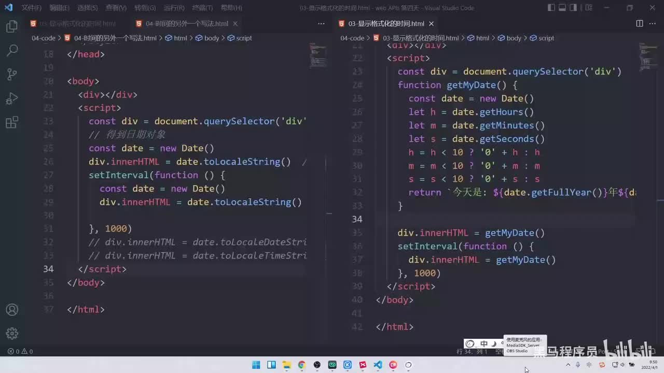664x373 pixels.
Task: Open Windows widgets taskbar icon
Action: (271, 365)
